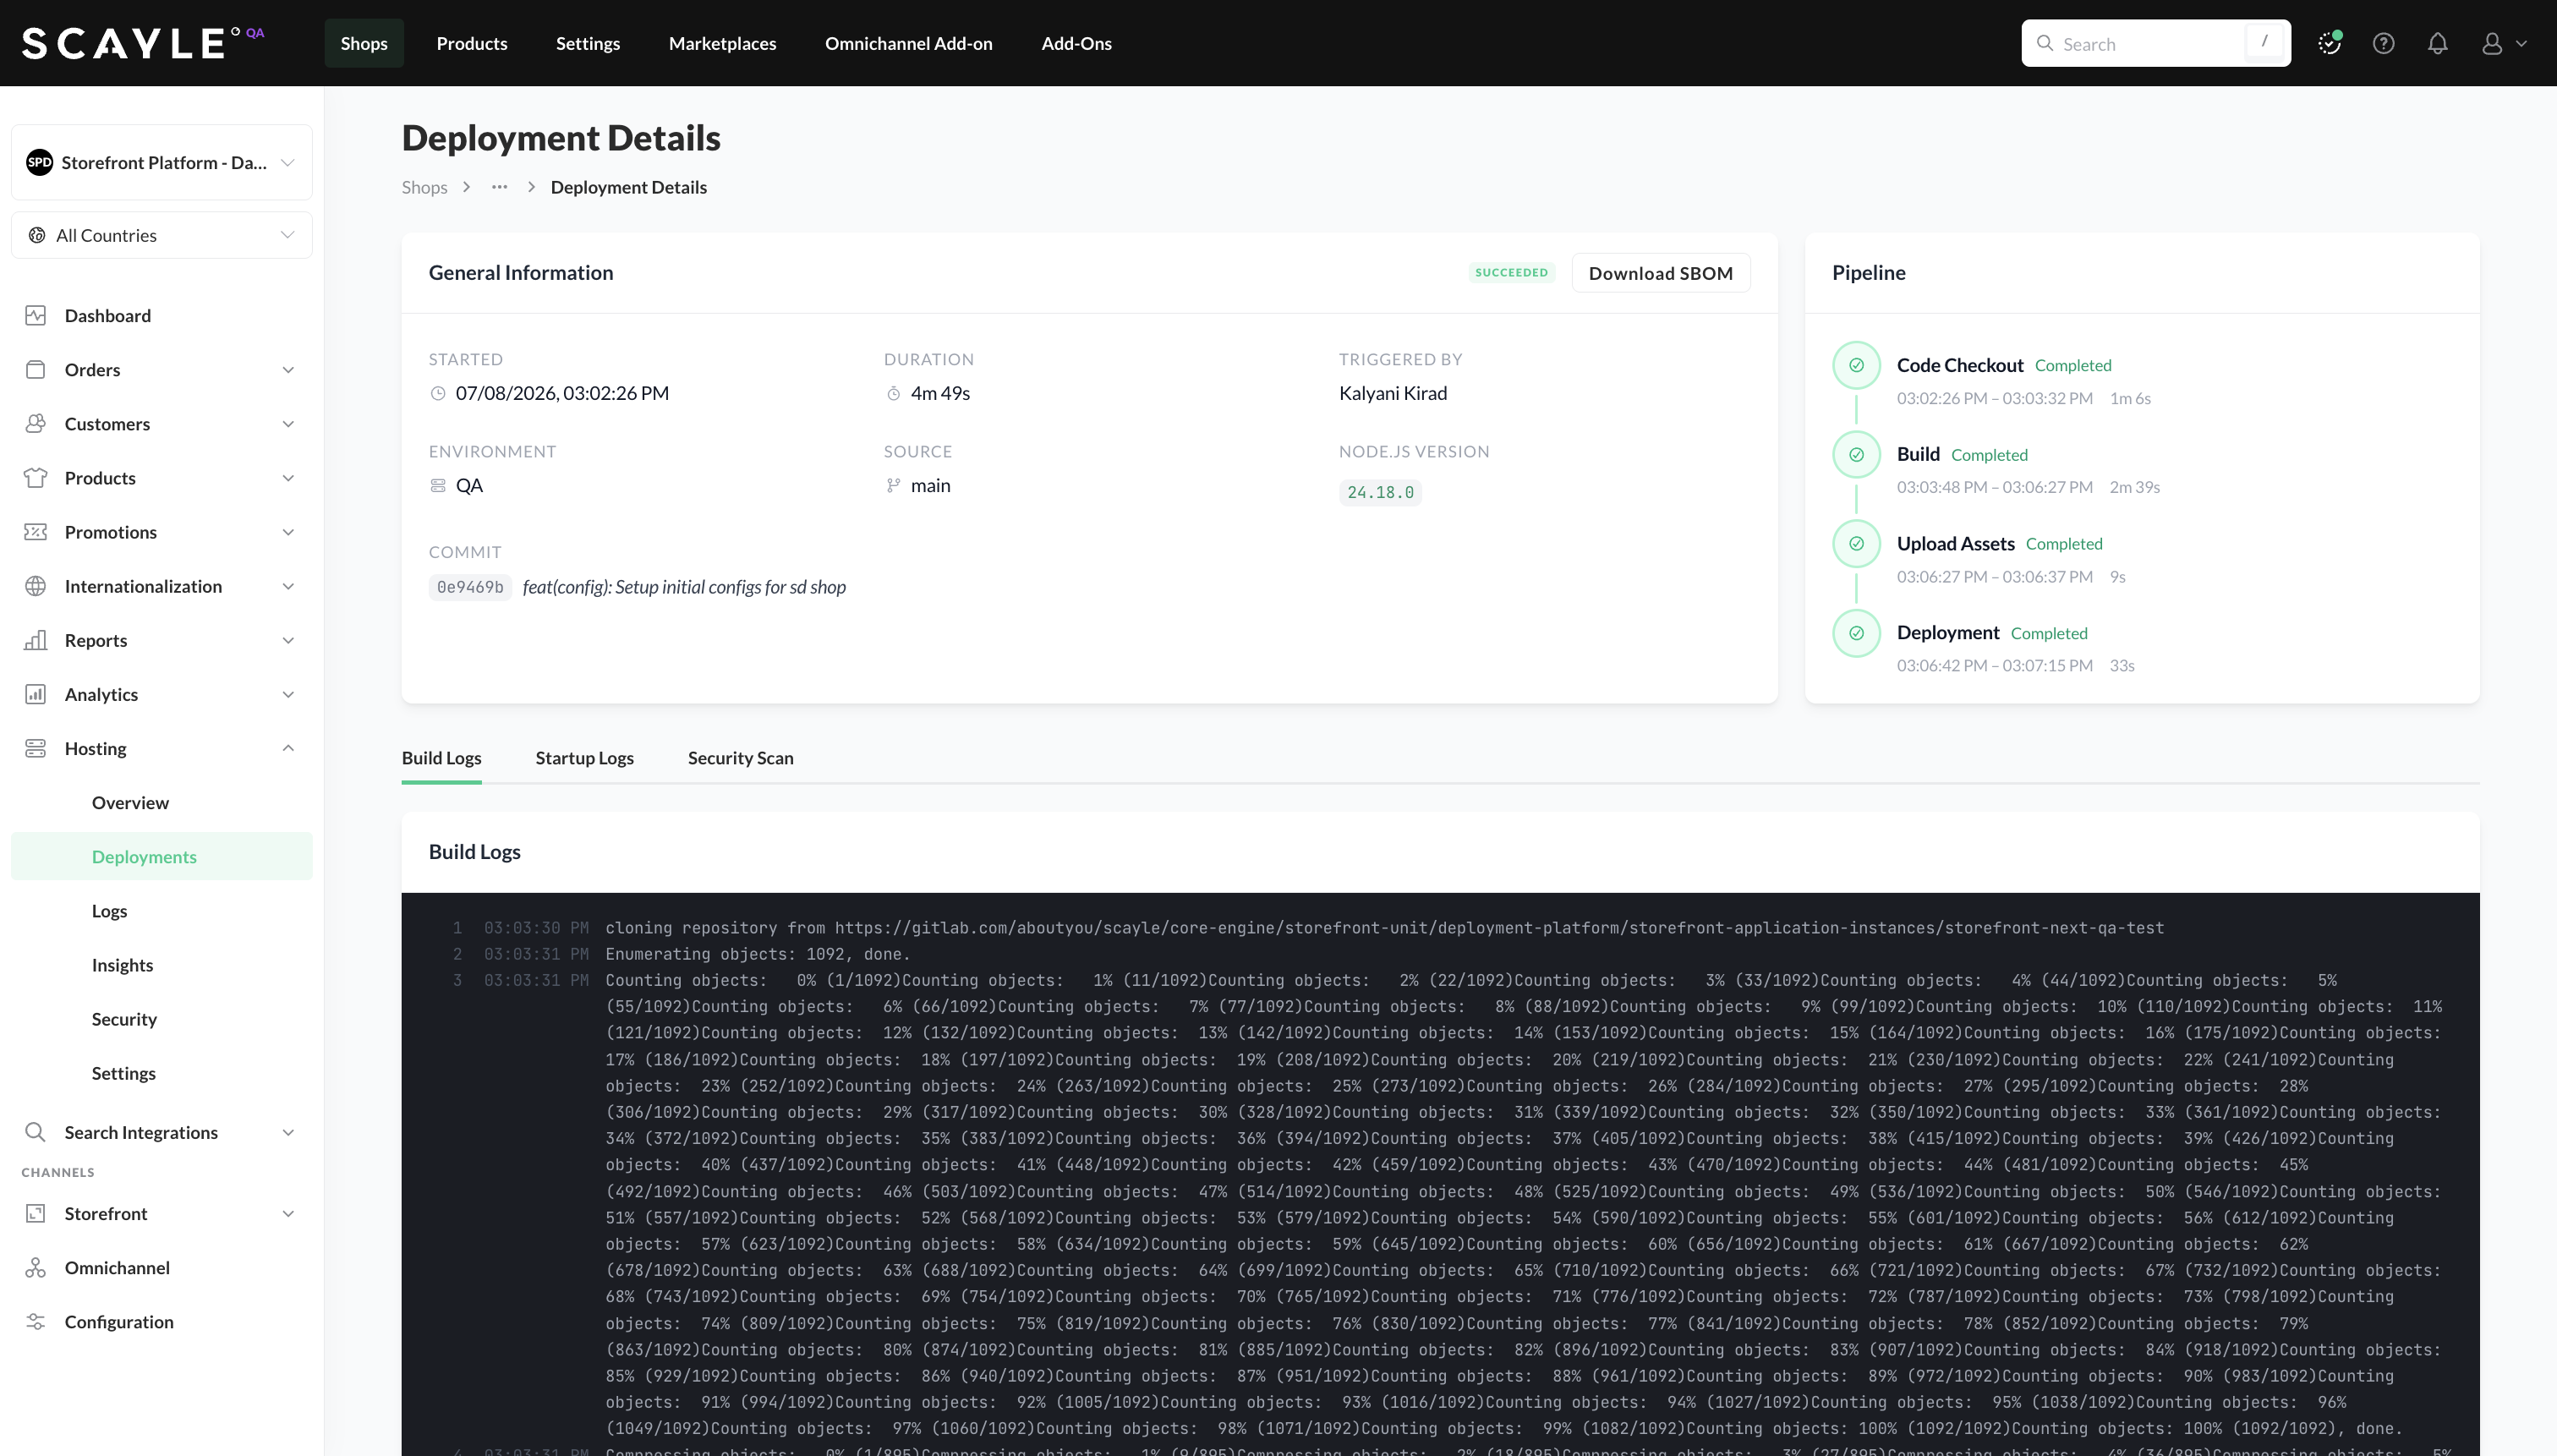2557x1456 pixels.
Task: Click the Search Integrations magnifier icon
Action: point(36,1131)
